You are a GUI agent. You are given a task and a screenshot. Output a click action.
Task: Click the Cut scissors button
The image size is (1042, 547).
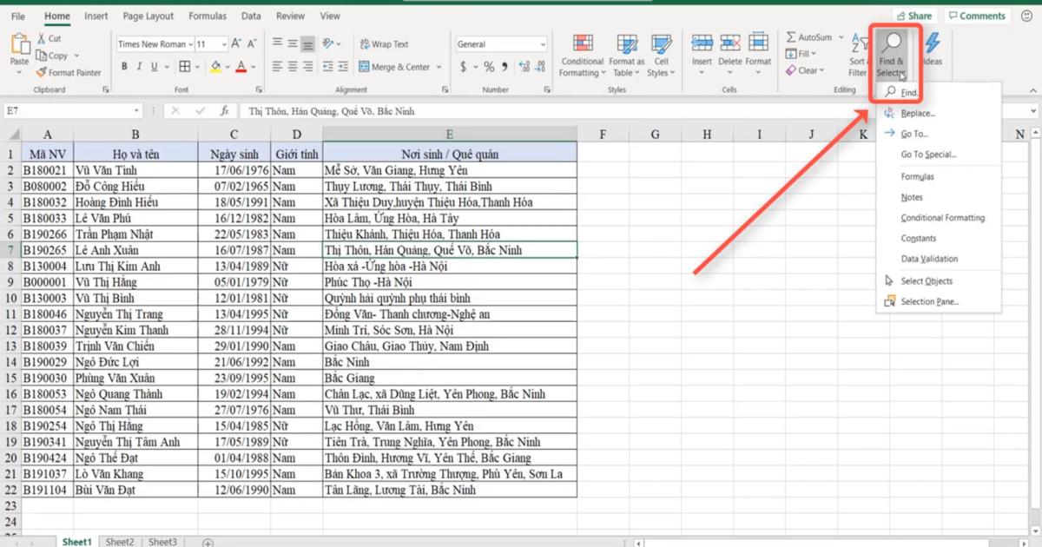coord(49,38)
